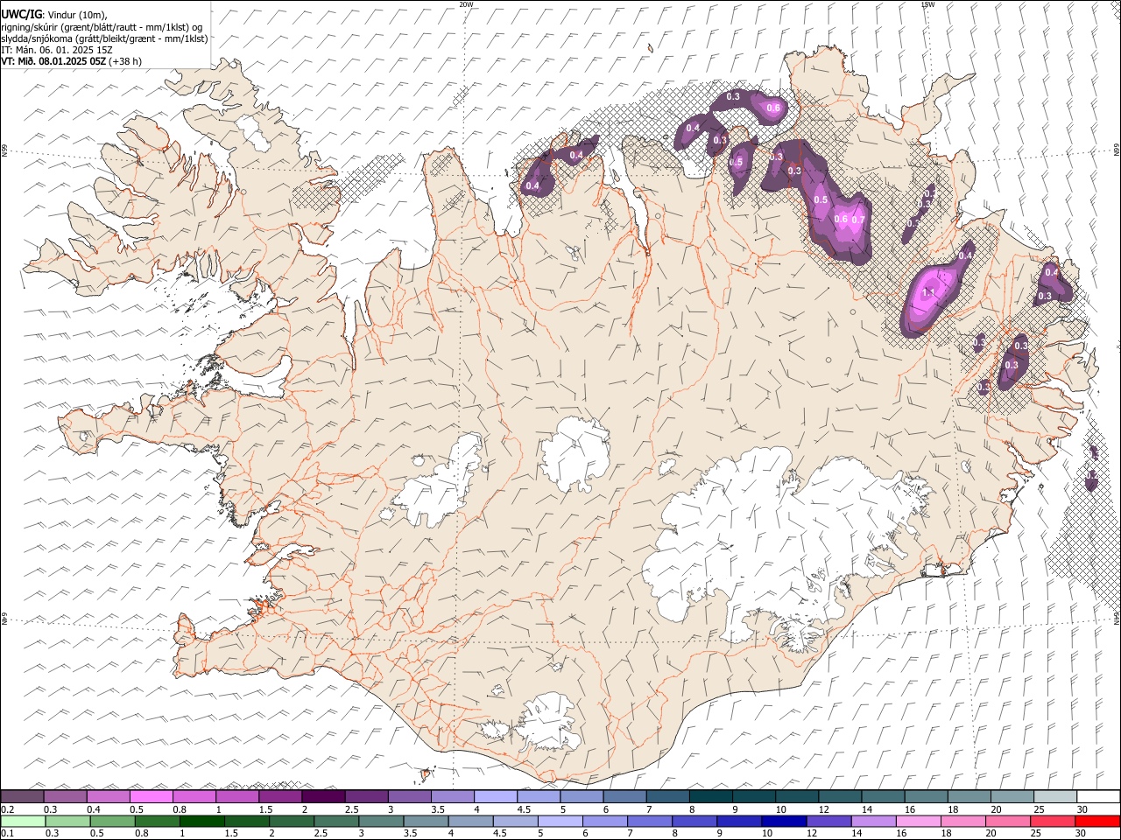
Task: Select the pale grey 25 swatch in top legend
Action: [1054, 796]
